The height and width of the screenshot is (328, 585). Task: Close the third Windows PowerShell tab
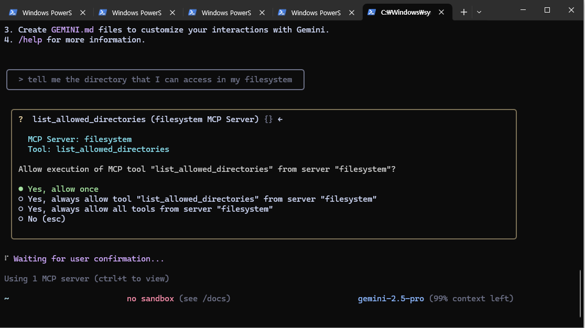click(x=262, y=13)
